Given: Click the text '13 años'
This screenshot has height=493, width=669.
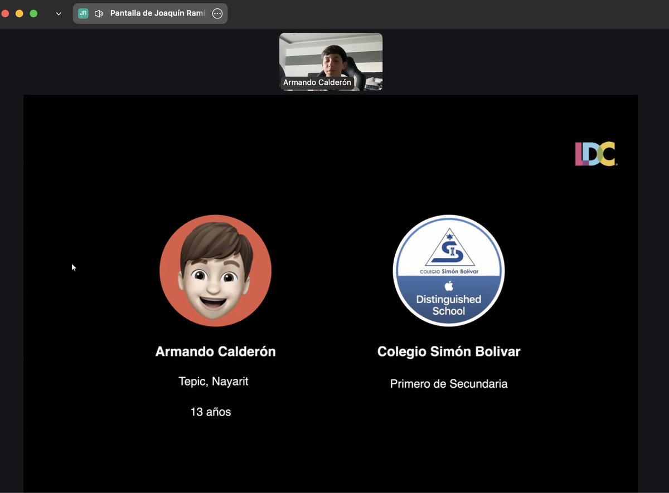Looking at the screenshot, I should click(x=211, y=412).
